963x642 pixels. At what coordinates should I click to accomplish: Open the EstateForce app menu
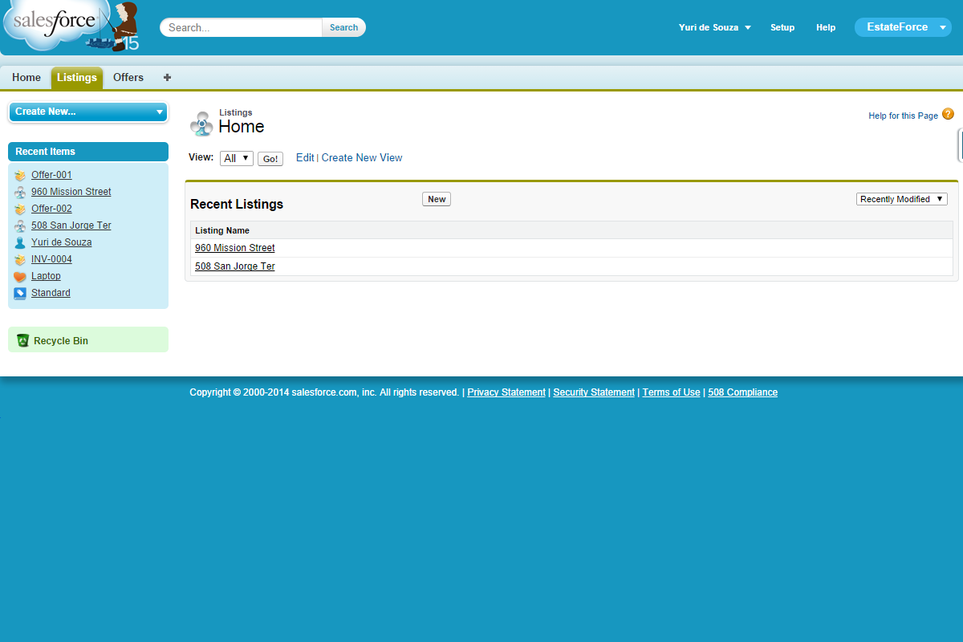pos(903,27)
